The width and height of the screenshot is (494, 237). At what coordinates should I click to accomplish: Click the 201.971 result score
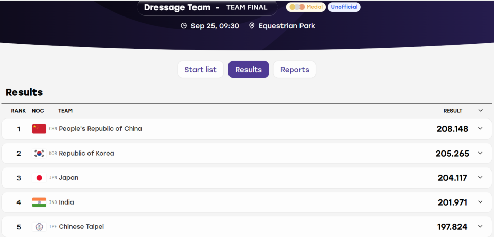pyautogui.click(x=452, y=202)
